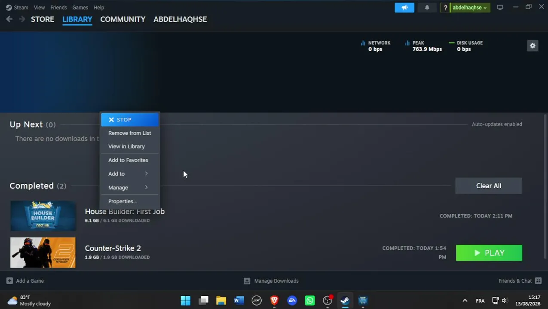Image resolution: width=548 pixels, height=309 pixels.
Task: Click the Manage Downloads icon
Action: [247, 281]
